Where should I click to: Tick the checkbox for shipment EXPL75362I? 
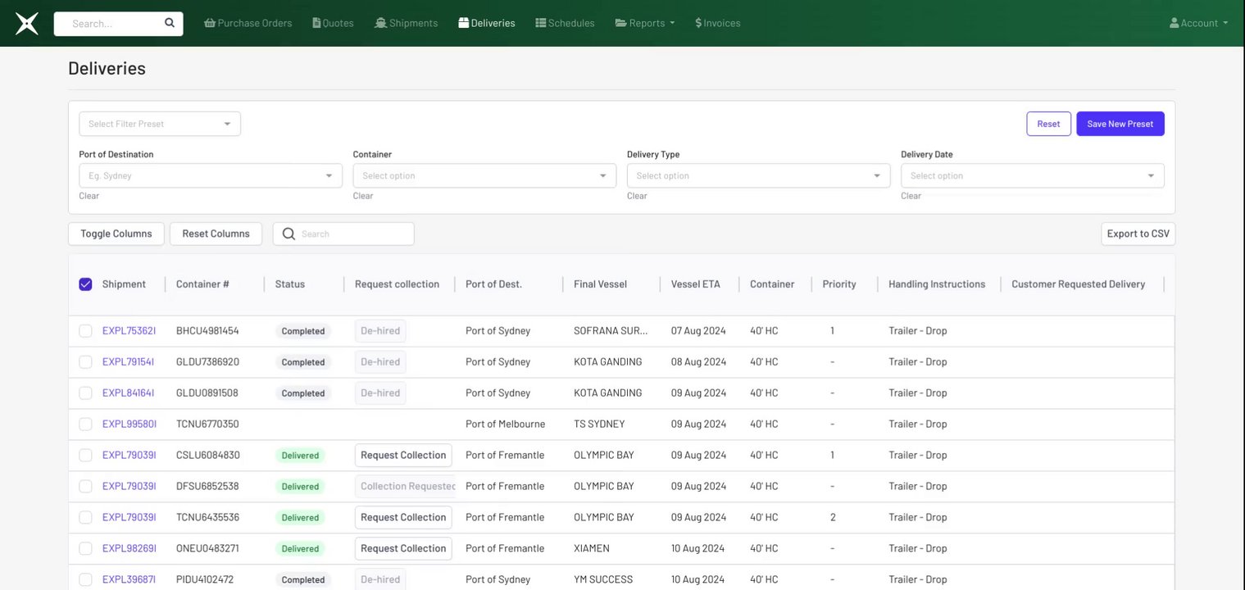tap(85, 331)
